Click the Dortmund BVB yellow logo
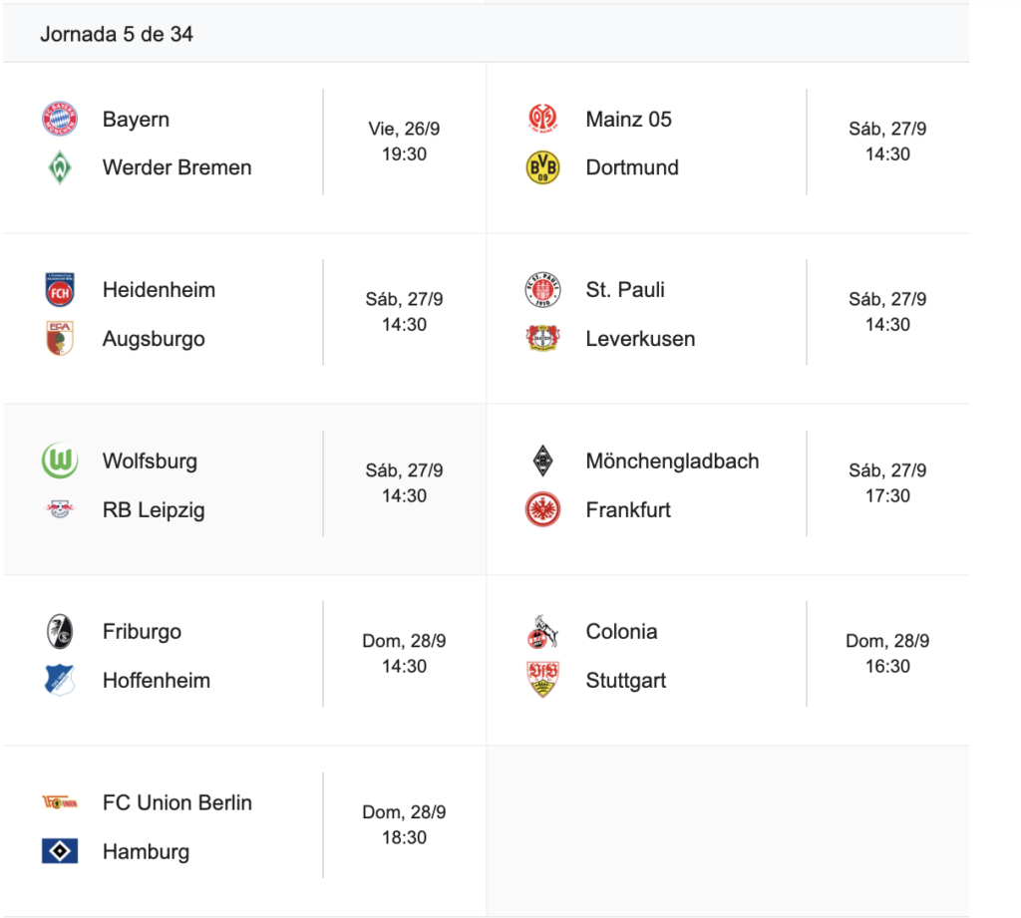 tap(542, 167)
